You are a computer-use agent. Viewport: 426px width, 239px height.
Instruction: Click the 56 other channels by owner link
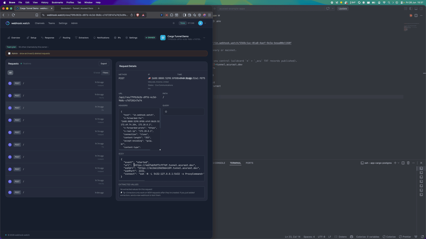pos(33,47)
